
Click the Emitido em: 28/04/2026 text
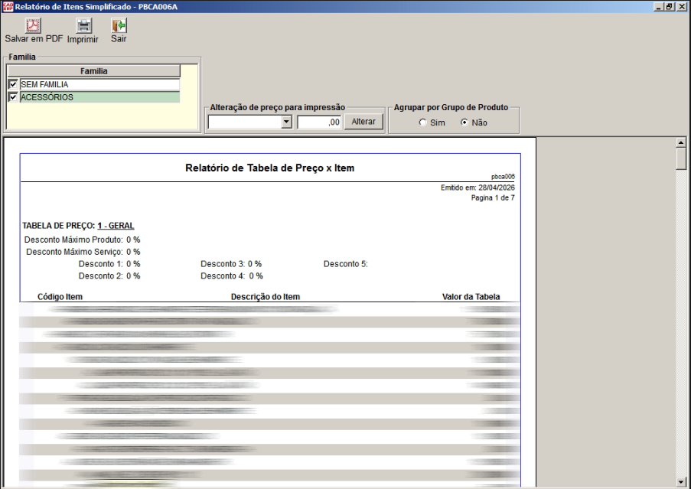(x=478, y=187)
